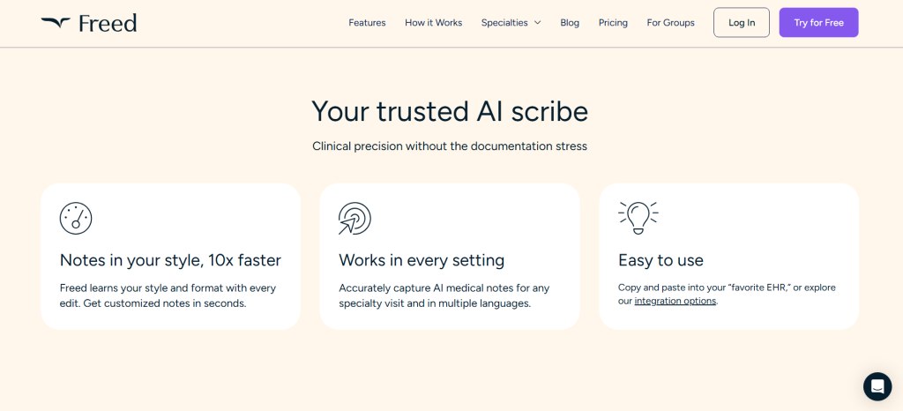
Task: Click the 'Works in every setting' heading
Action: (x=422, y=260)
